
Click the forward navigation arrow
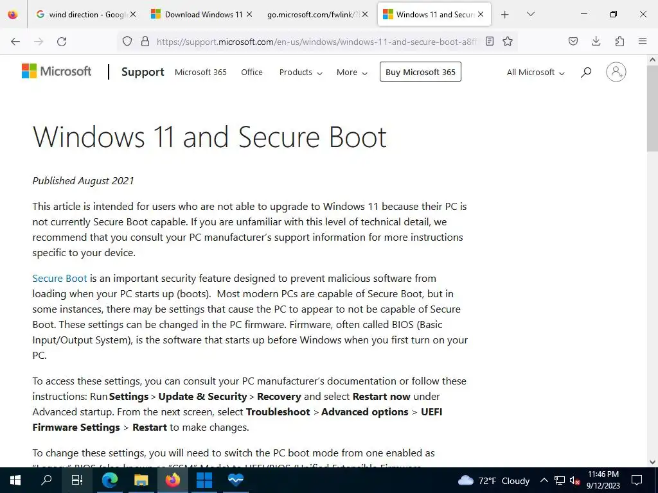39,41
